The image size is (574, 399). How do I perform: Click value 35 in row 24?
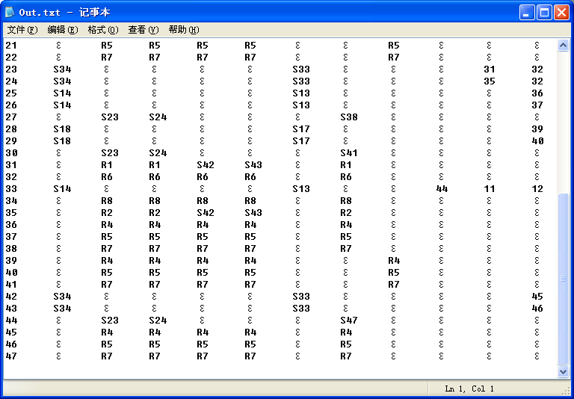click(490, 81)
